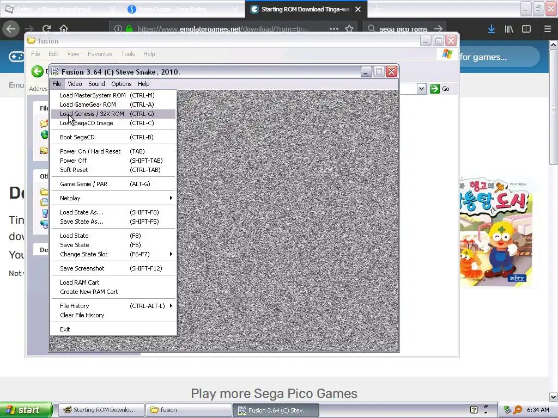
Task: Click browser page scrollbar down arrow
Action: (554, 397)
